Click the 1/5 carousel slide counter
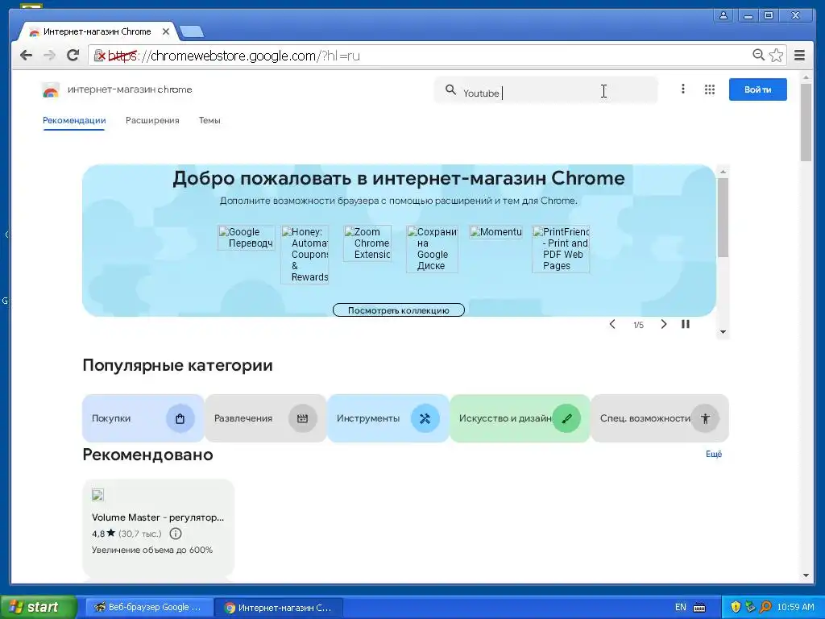Image resolution: width=825 pixels, height=619 pixels. [x=638, y=326]
